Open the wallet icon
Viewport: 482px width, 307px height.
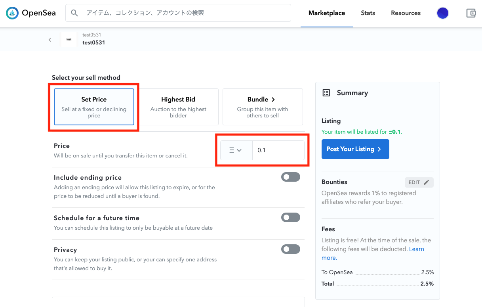[x=471, y=13]
